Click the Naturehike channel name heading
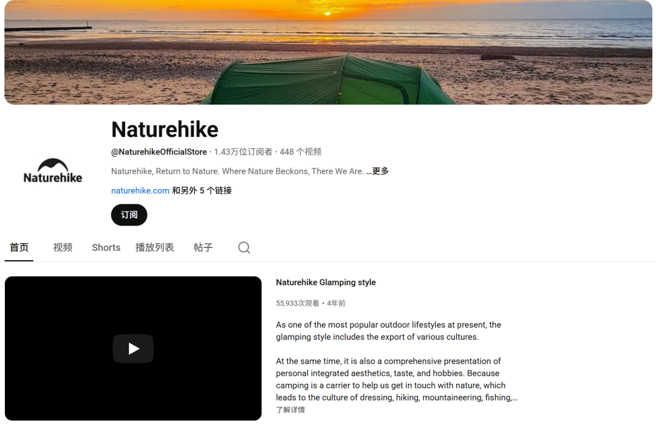 pos(165,129)
